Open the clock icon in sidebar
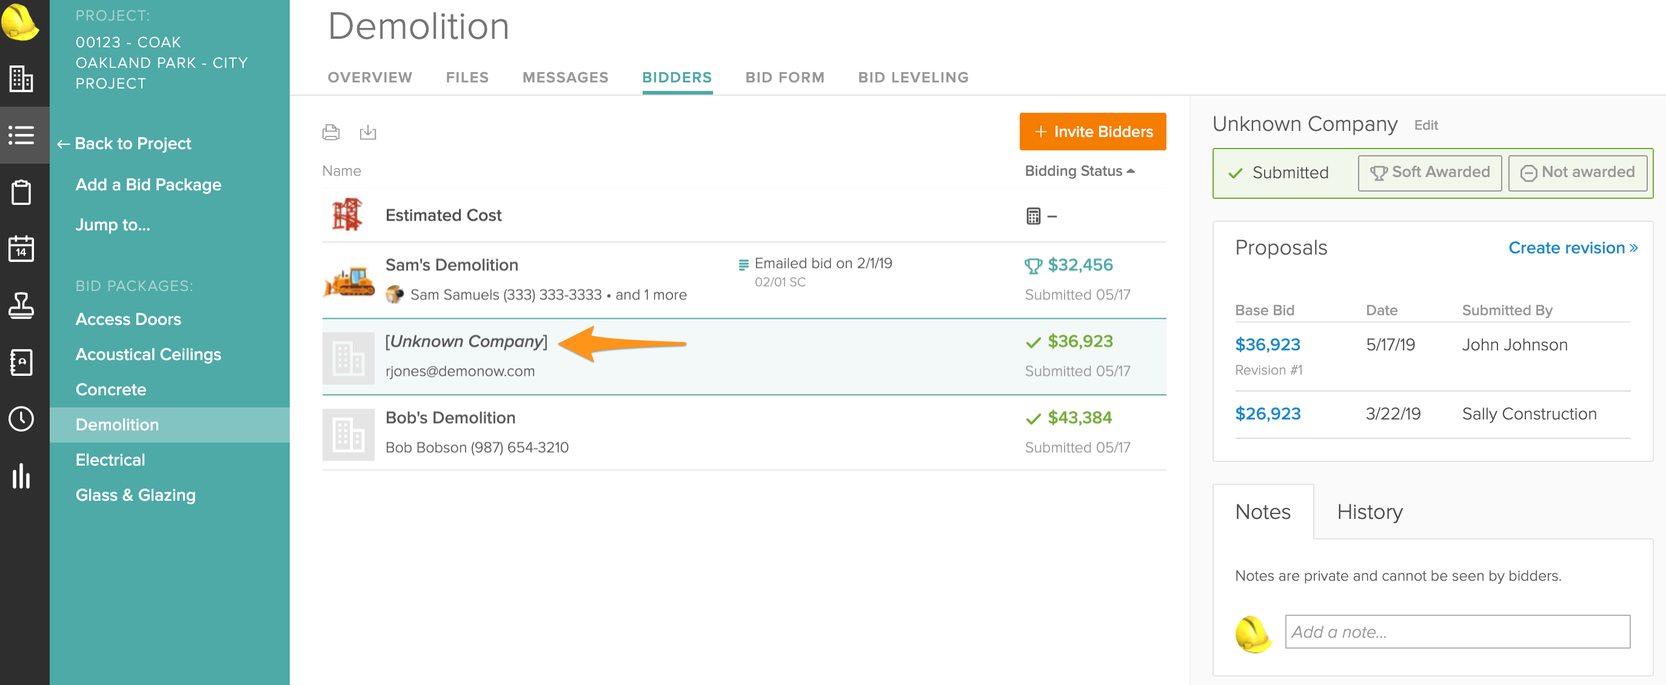This screenshot has width=1666, height=685. pyautogui.click(x=21, y=418)
